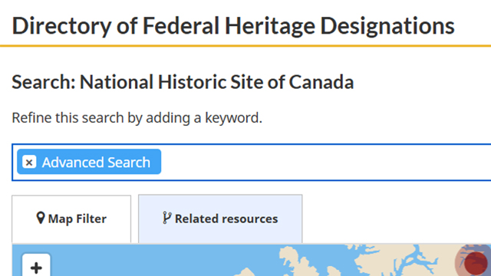Open the Map Filter tab

(x=71, y=219)
